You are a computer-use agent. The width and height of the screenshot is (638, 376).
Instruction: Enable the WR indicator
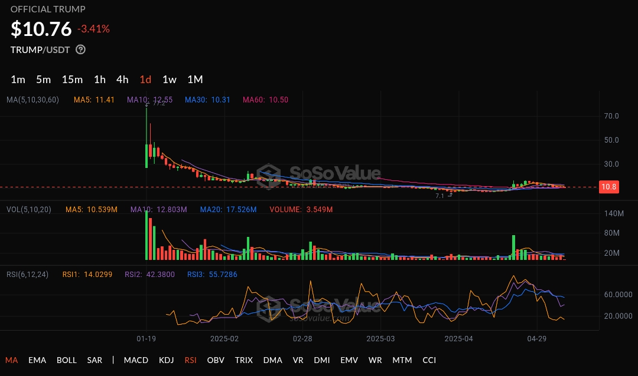375,360
